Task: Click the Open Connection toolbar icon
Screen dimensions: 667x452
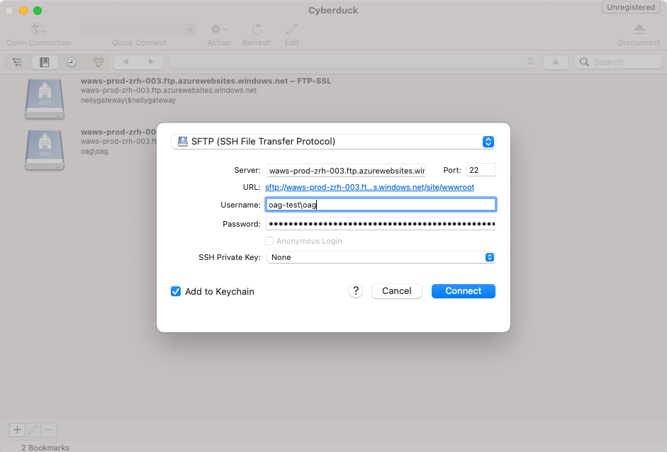Action: [38, 30]
